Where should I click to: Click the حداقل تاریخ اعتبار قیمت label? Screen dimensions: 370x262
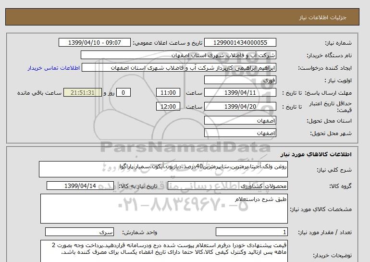pyautogui.click(x=331, y=107)
